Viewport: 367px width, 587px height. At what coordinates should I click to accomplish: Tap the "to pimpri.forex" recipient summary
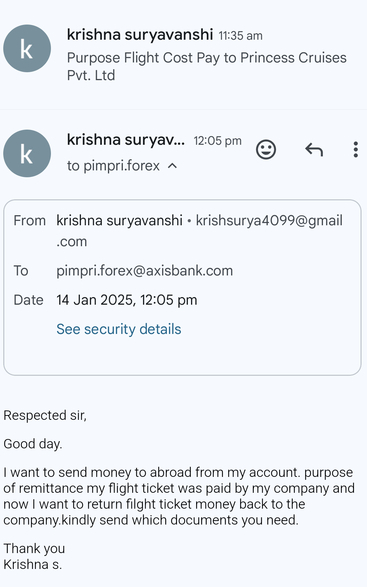tap(113, 166)
